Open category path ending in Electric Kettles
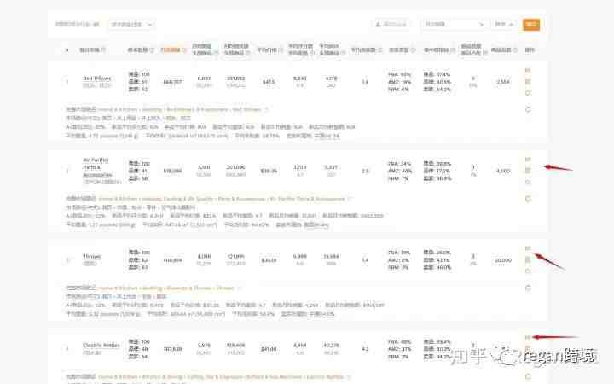 coord(221,377)
